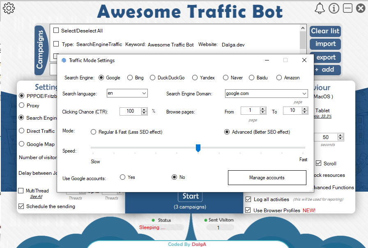
Task: Click the Clear list button
Action: coord(325,31)
